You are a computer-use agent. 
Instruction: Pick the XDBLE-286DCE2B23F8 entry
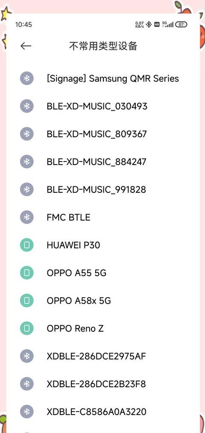point(102,384)
